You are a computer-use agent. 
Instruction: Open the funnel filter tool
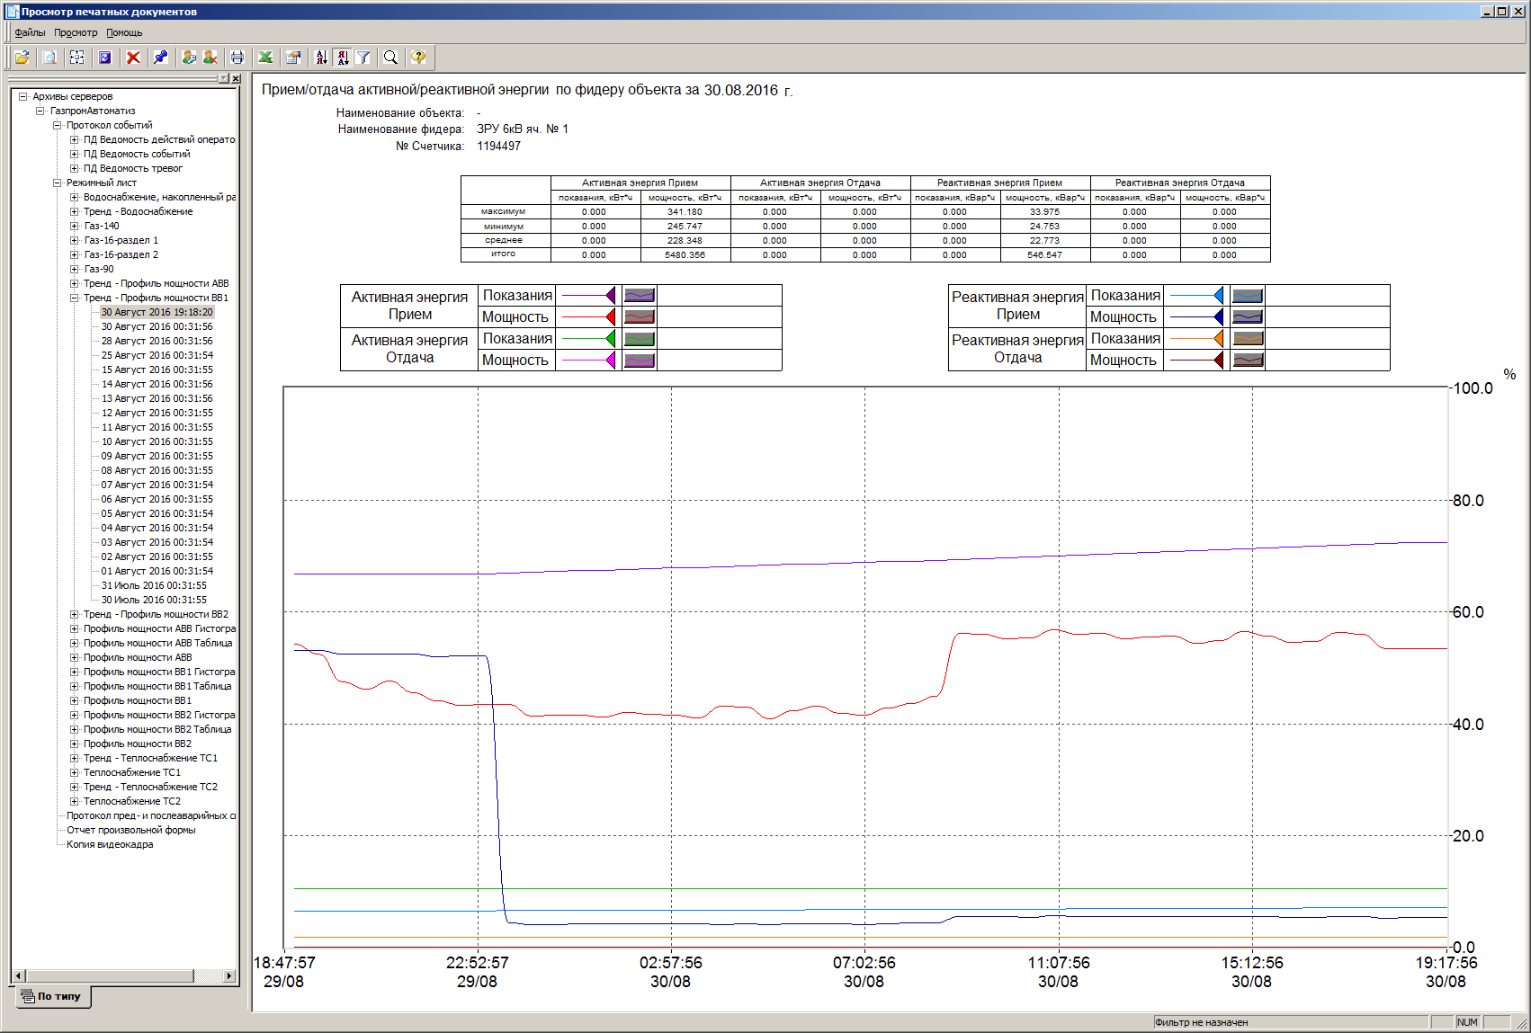click(363, 58)
